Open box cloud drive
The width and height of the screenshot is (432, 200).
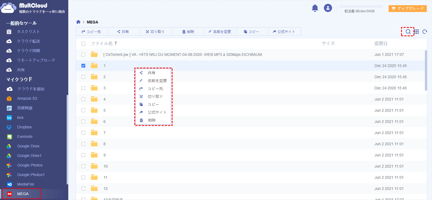pyautogui.click(x=20, y=117)
